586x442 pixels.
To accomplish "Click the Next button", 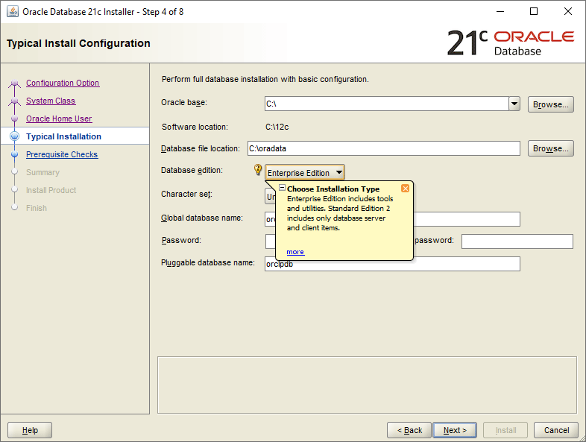I will coord(455,430).
